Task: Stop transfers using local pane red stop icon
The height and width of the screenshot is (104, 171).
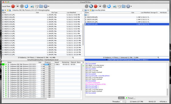Action: click(x=13, y=6)
